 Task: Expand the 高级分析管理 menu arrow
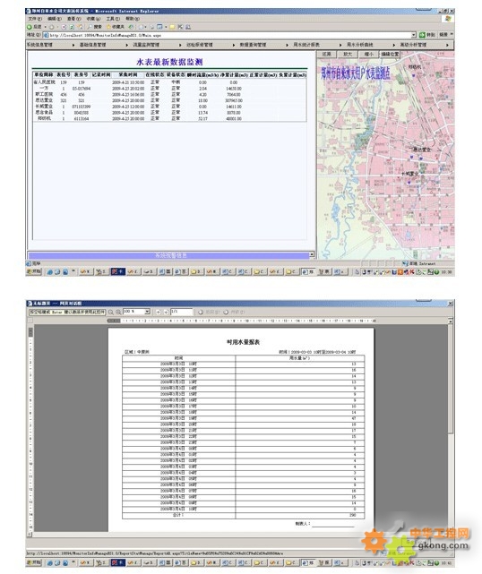tap(447, 45)
